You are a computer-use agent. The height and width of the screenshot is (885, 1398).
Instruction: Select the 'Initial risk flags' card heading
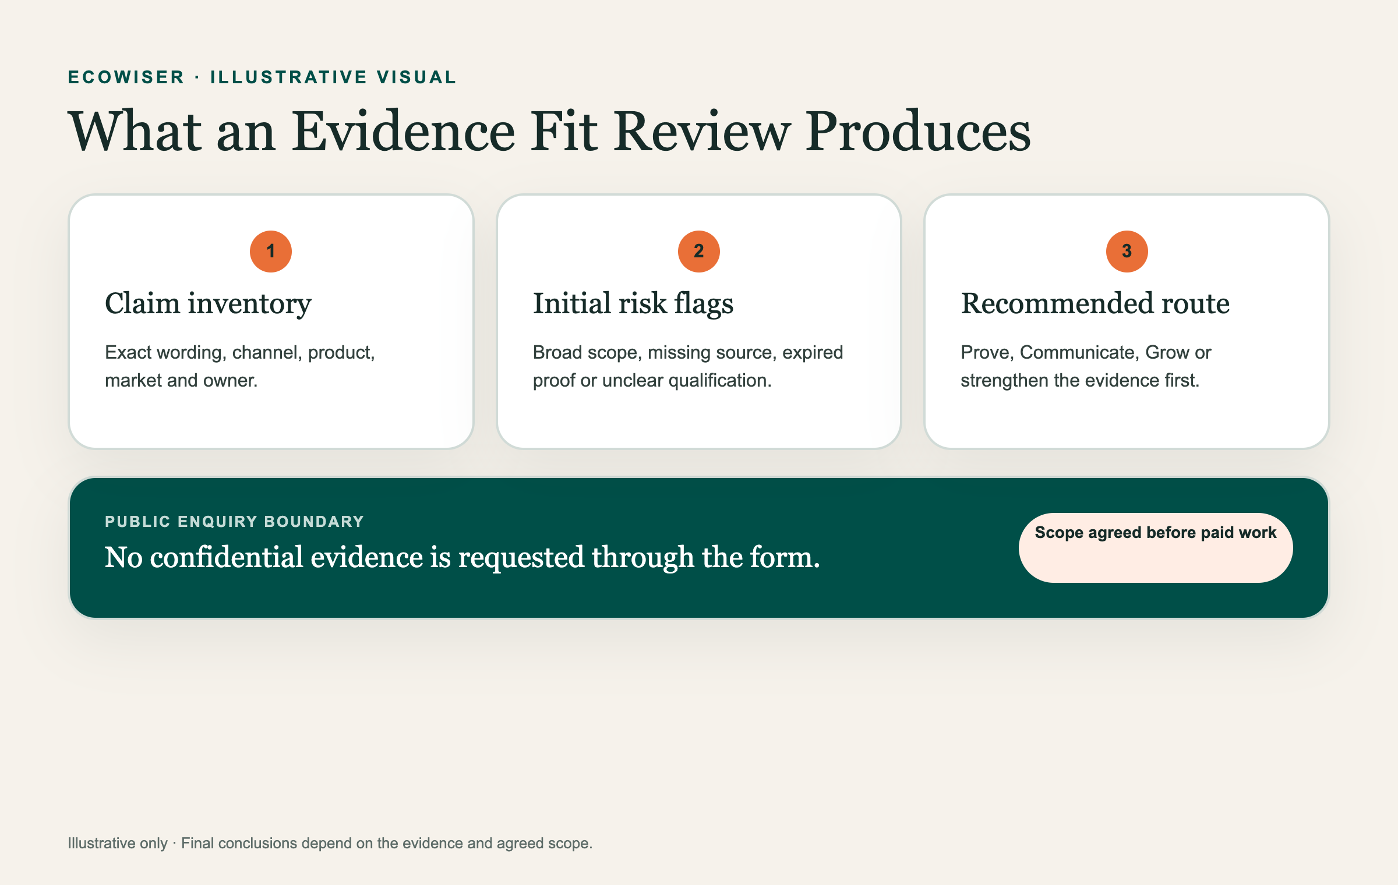pos(633,304)
